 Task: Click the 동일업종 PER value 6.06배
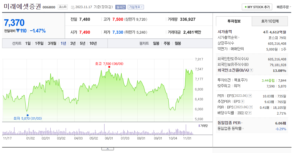[281, 123]
